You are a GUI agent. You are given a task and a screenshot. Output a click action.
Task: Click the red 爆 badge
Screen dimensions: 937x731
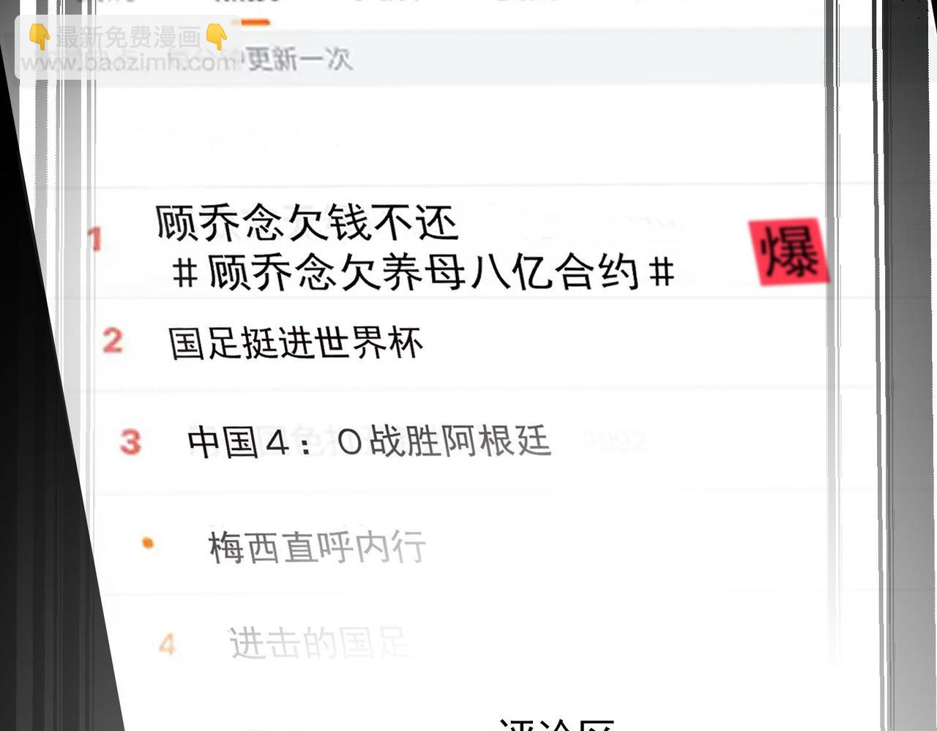coord(789,252)
